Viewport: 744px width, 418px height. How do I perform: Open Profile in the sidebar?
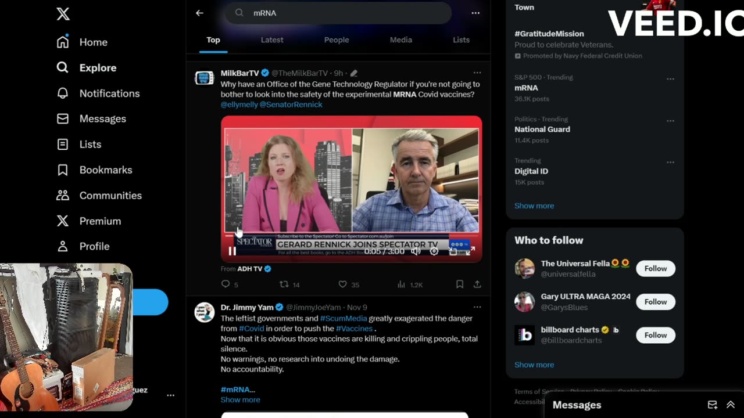click(83, 246)
